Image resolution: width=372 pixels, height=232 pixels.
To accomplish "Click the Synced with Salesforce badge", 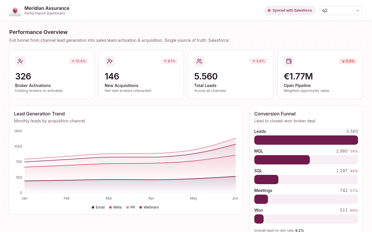I will pos(290,10).
